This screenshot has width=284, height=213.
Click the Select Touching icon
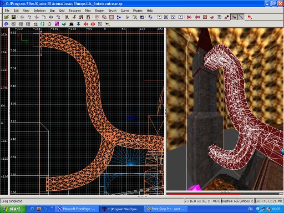tap(74, 17)
